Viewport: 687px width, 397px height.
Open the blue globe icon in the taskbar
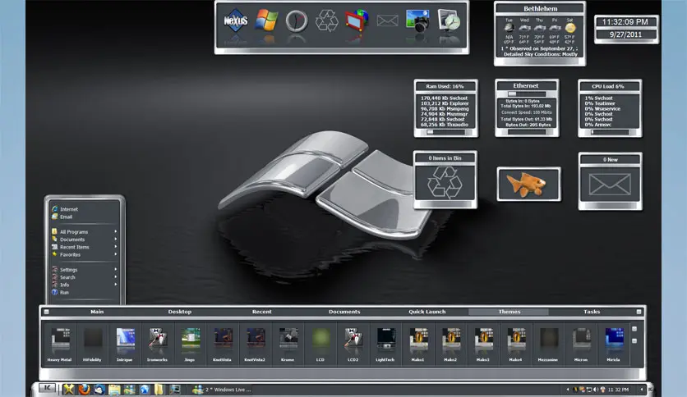click(144, 389)
